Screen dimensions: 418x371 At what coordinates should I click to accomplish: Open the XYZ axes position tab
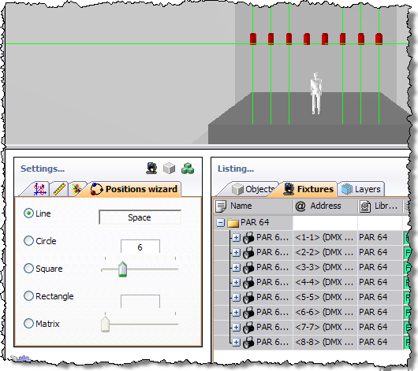tap(39, 189)
